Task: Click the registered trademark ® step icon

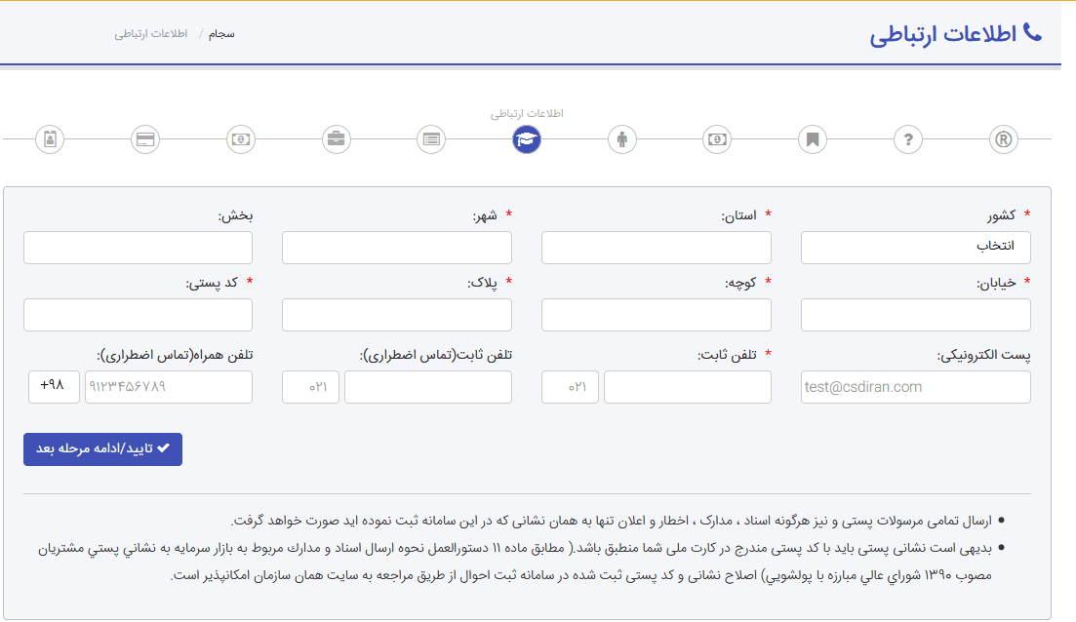Action: [1004, 139]
